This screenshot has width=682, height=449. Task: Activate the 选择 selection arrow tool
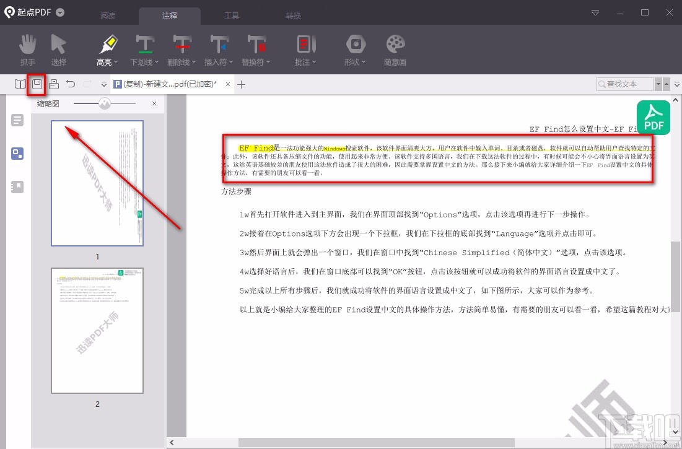pyautogui.click(x=59, y=50)
